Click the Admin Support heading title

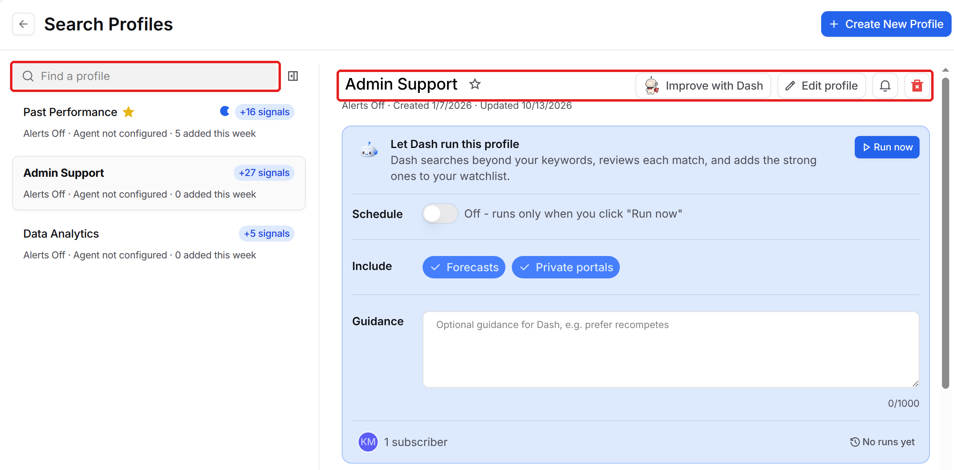[401, 84]
